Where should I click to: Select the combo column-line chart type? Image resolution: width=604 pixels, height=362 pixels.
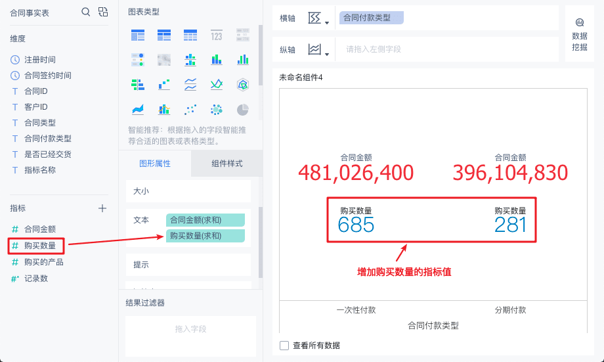click(x=164, y=110)
